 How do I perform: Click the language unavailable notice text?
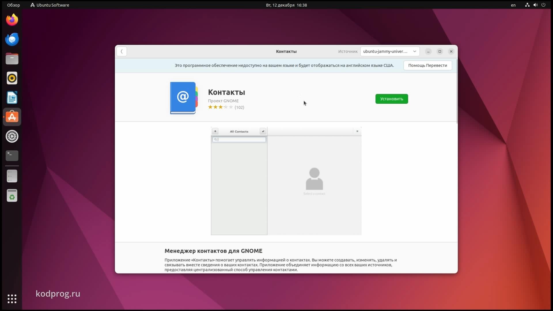[284, 65]
